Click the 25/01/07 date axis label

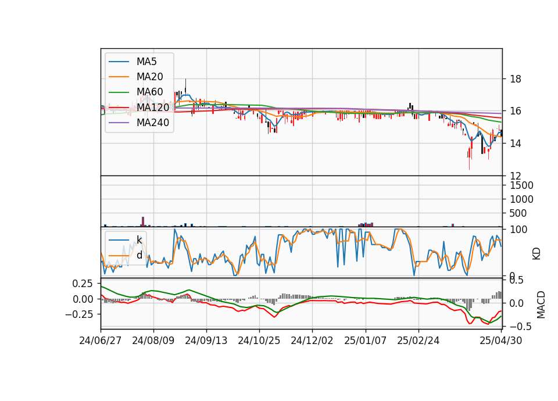[x=366, y=341]
